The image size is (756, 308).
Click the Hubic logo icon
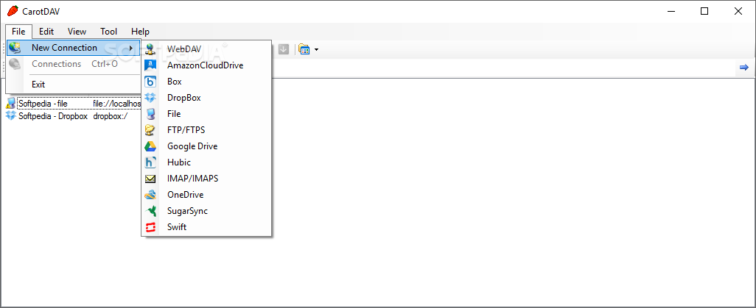point(150,162)
